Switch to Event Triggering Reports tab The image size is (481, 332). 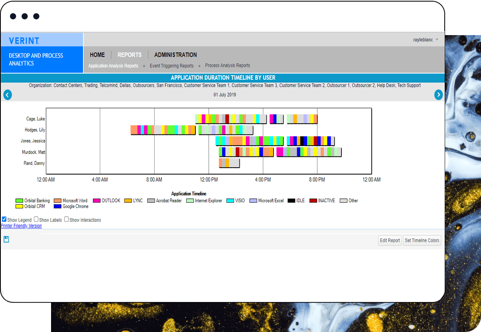(172, 66)
